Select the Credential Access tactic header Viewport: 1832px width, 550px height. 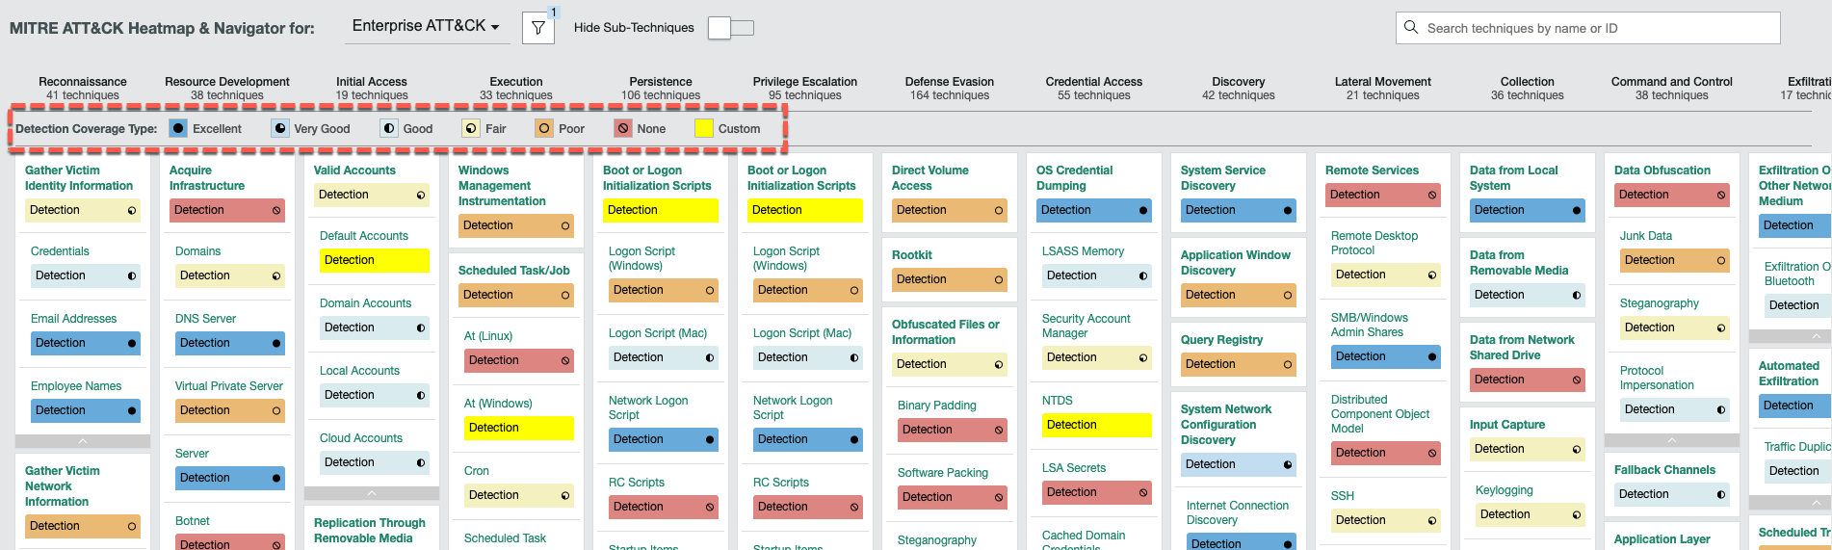coord(1094,88)
